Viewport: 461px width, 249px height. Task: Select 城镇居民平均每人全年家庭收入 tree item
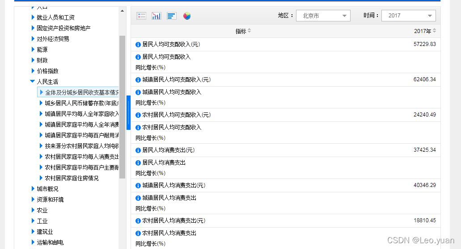point(82,114)
